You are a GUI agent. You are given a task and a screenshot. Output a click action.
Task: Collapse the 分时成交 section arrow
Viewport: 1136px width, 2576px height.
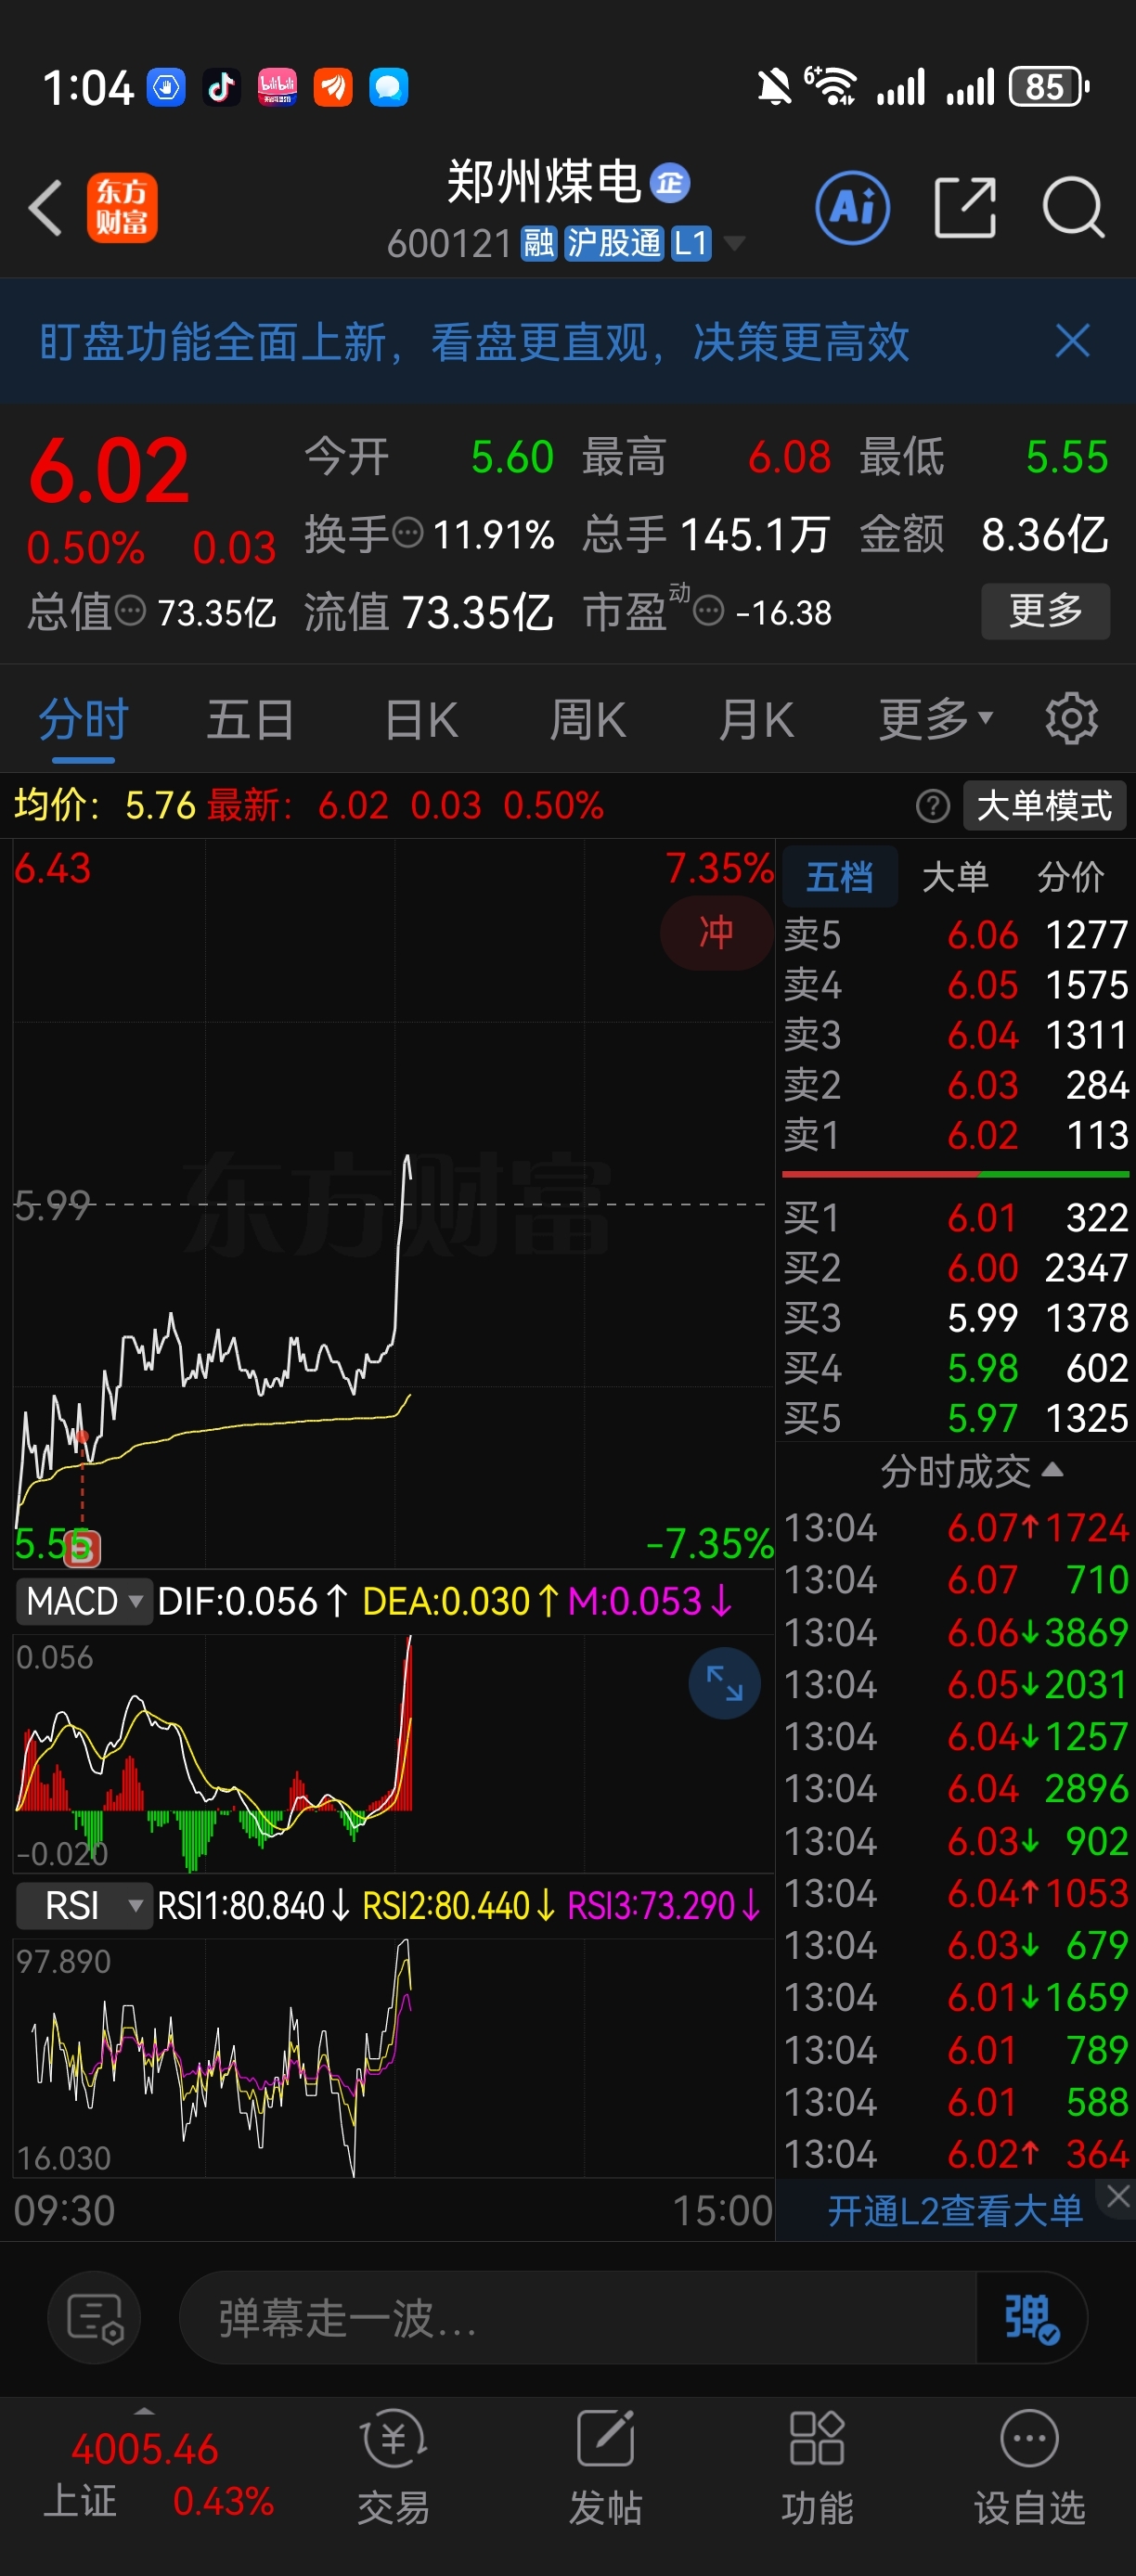[1052, 1469]
